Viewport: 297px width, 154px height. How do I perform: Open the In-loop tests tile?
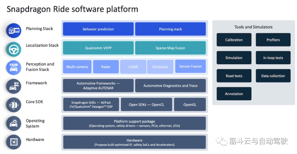(273, 58)
